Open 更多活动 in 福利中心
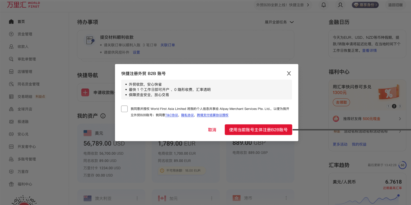The image size is (411, 205). coord(340,144)
